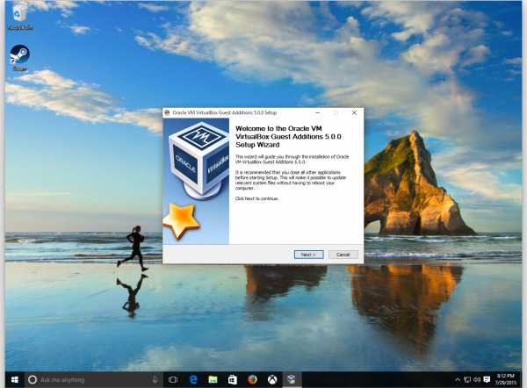Click the 'Click Next to continue.' text

tap(256, 198)
